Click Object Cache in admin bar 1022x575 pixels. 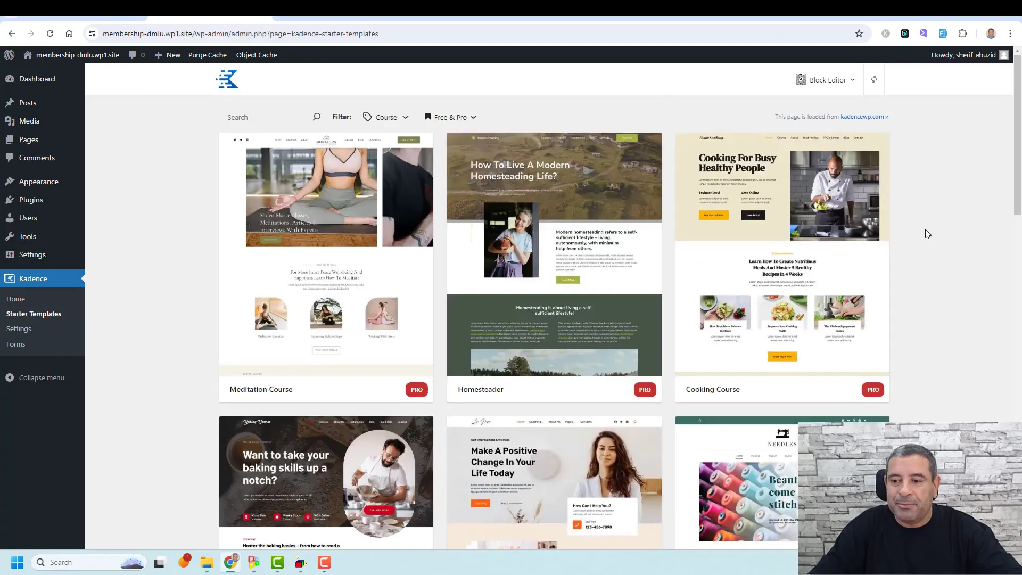(257, 55)
